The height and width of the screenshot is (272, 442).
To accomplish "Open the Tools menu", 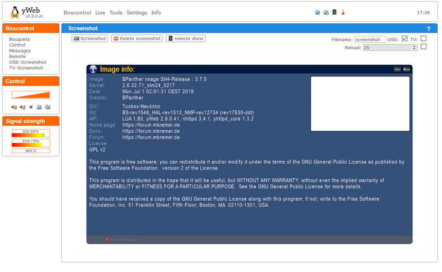I will coord(116,13).
